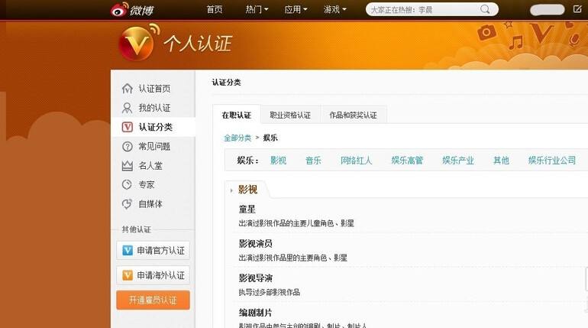588x328 pixels.
Task: Click the orange 开通雇员认证 button
Action: (153, 300)
